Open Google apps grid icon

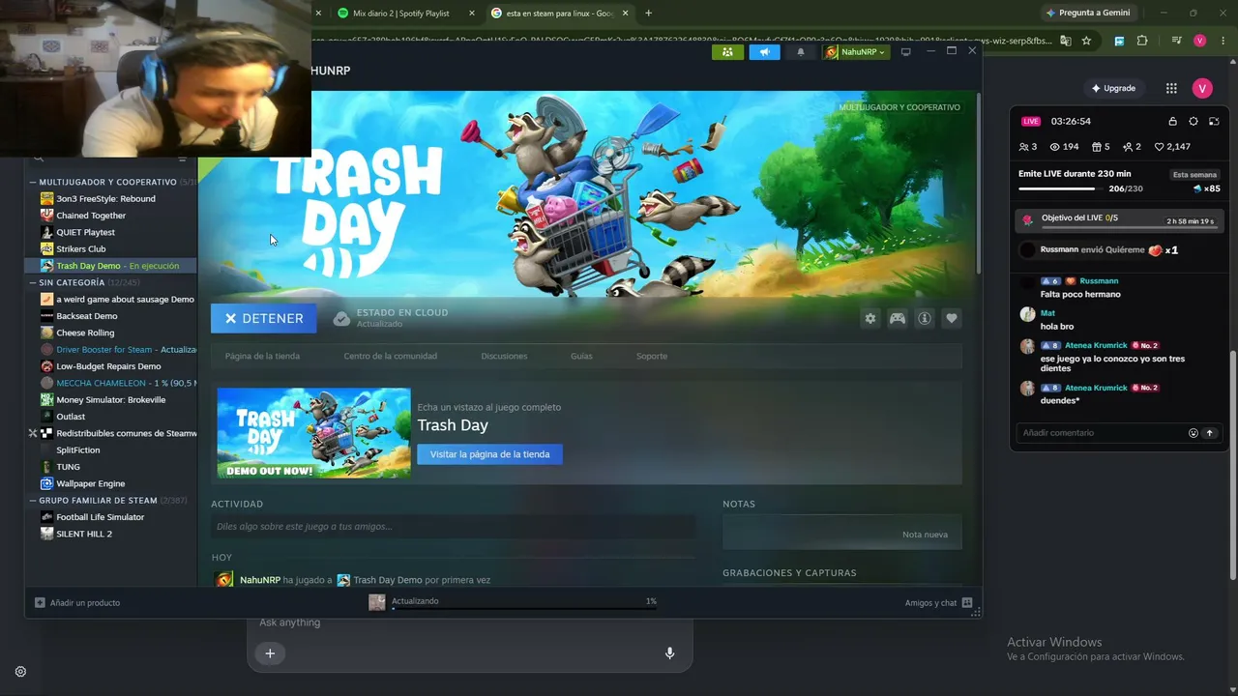(1171, 88)
